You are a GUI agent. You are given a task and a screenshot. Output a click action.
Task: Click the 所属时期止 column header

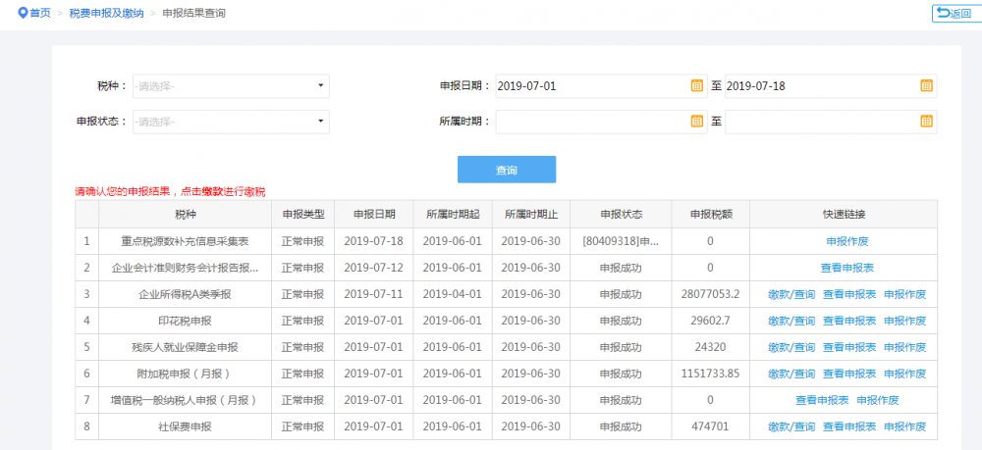[x=531, y=215]
